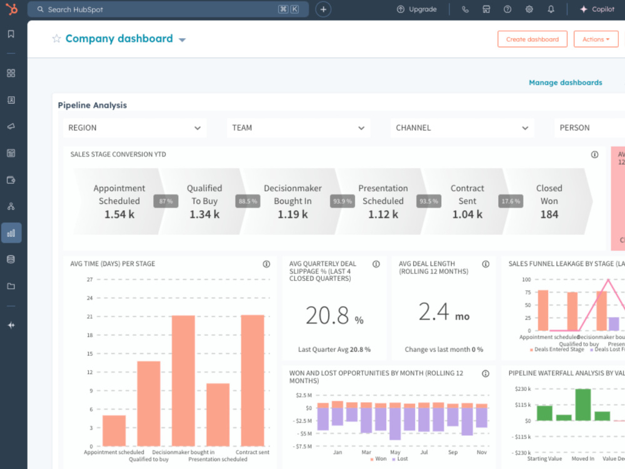
Task: Select the Presentation Scheduled funnel stage
Action: tap(382, 201)
